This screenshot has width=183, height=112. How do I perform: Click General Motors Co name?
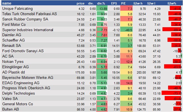click(x=17, y=104)
